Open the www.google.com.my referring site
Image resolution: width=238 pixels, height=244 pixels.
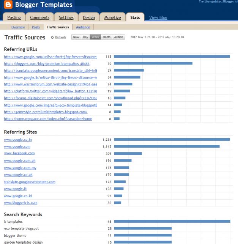[x=20, y=168]
